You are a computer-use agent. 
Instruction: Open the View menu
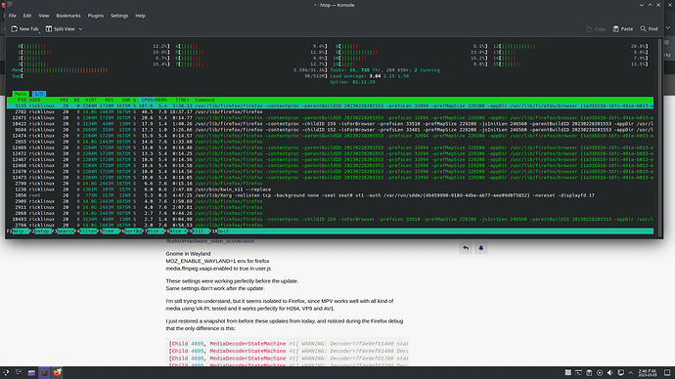tap(43, 16)
